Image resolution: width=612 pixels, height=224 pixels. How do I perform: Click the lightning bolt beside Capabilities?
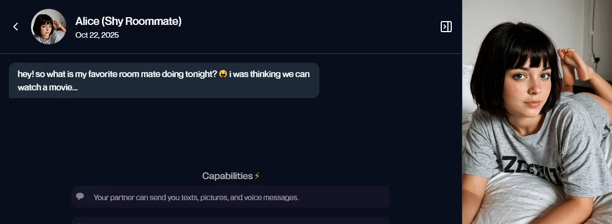[x=257, y=176]
